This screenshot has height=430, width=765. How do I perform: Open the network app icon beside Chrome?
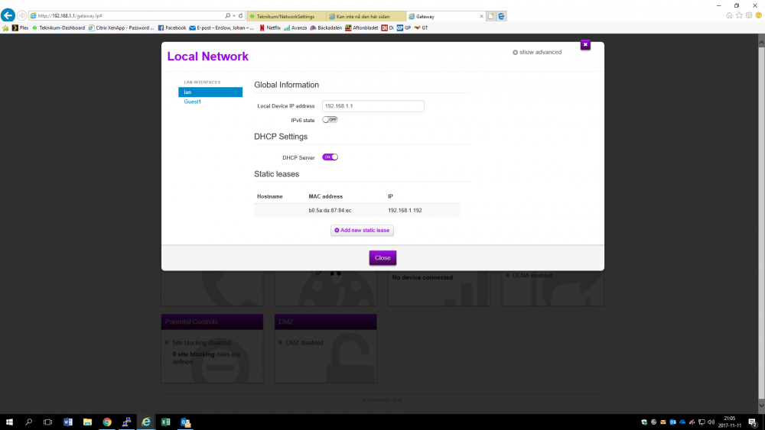(x=126, y=422)
